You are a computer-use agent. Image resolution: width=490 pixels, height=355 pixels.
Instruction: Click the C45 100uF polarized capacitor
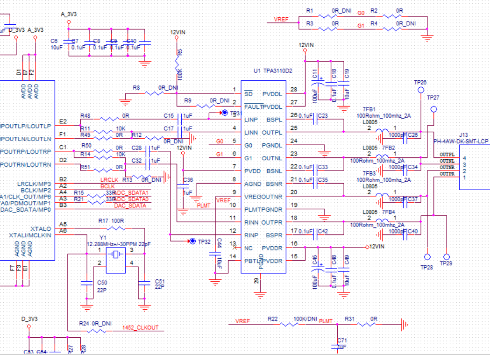pyautogui.click(x=318, y=270)
